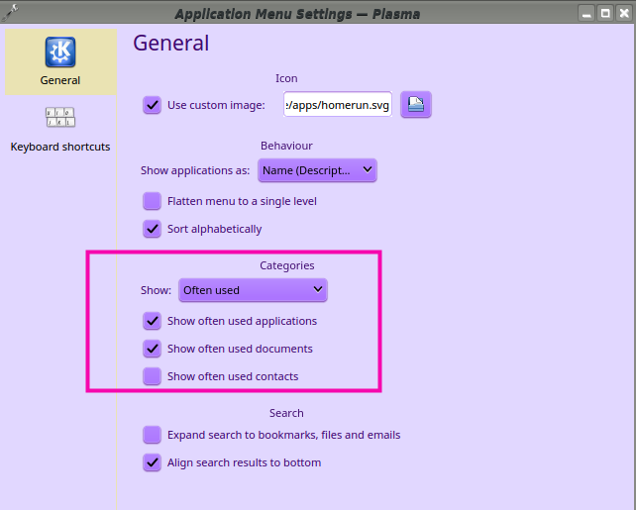Image resolution: width=636 pixels, height=510 pixels.
Task: Click the wrench icon in title bar
Action: coord(11,13)
